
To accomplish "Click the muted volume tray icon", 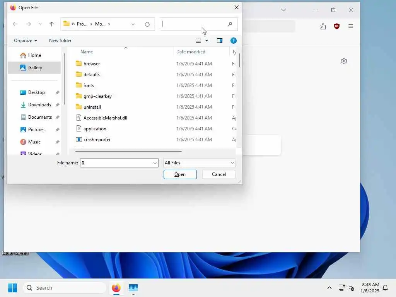I will [x=352, y=288].
